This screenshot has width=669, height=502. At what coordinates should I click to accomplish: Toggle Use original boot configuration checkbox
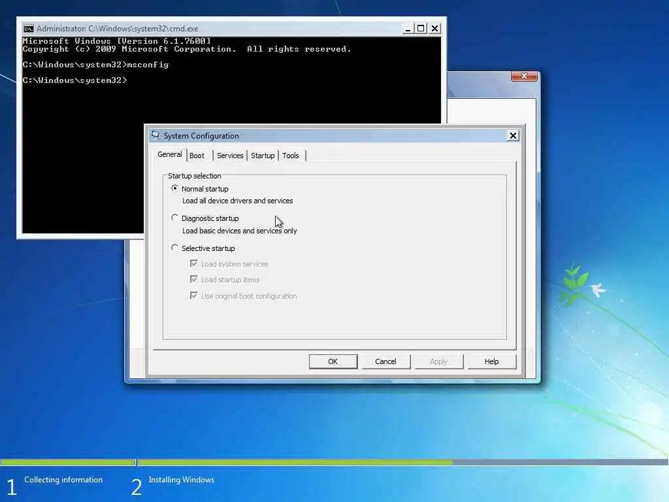[x=193, y=295]
